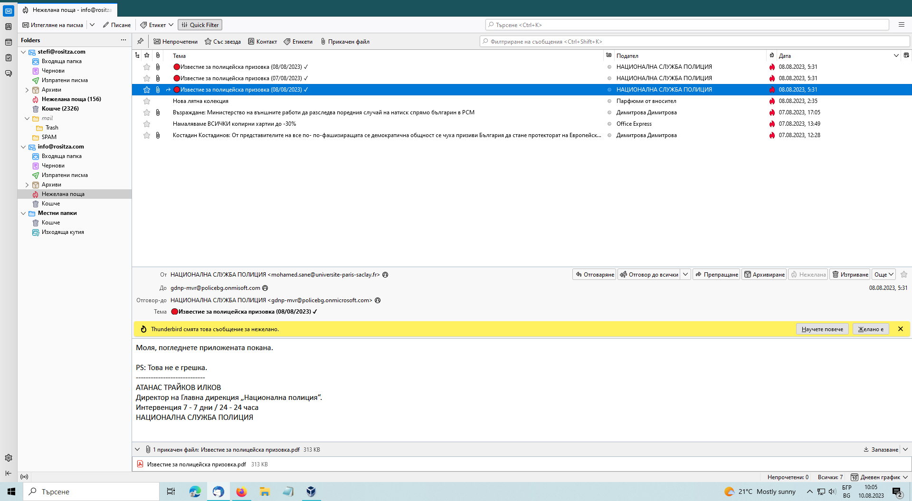Toggle star on 'Нова лятна колекция' message
This screenshot has height=501, width=912.
[147, 101]
